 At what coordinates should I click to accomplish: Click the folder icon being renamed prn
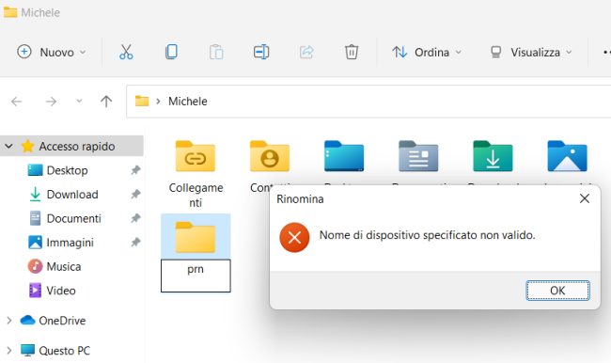[x=196, y=237]
